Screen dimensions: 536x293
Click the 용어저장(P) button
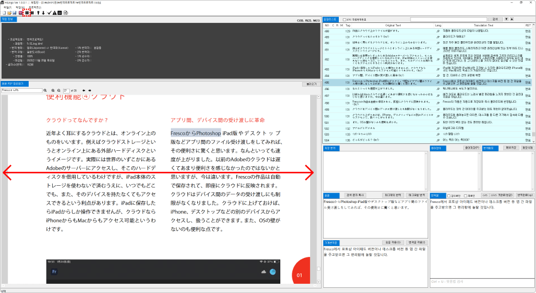[472, 148]
